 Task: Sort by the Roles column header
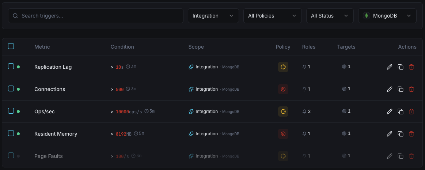pos(309,47)
